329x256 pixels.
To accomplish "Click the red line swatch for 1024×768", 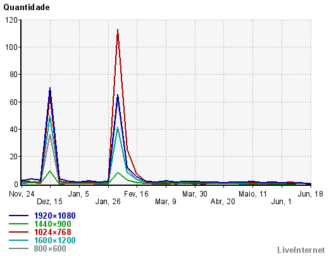I will pos(18,232).
